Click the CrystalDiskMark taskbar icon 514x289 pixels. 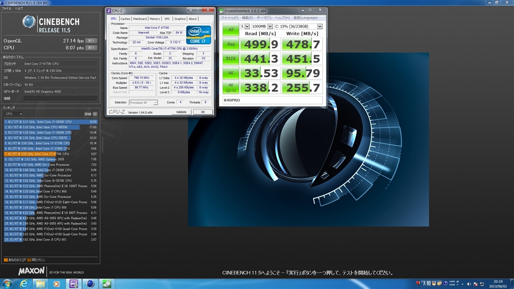(x=107, y=283)
